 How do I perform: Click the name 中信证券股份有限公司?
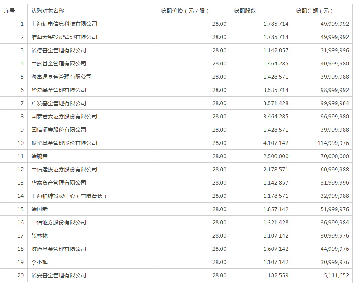pyautogui.click(x=59, y=223)
